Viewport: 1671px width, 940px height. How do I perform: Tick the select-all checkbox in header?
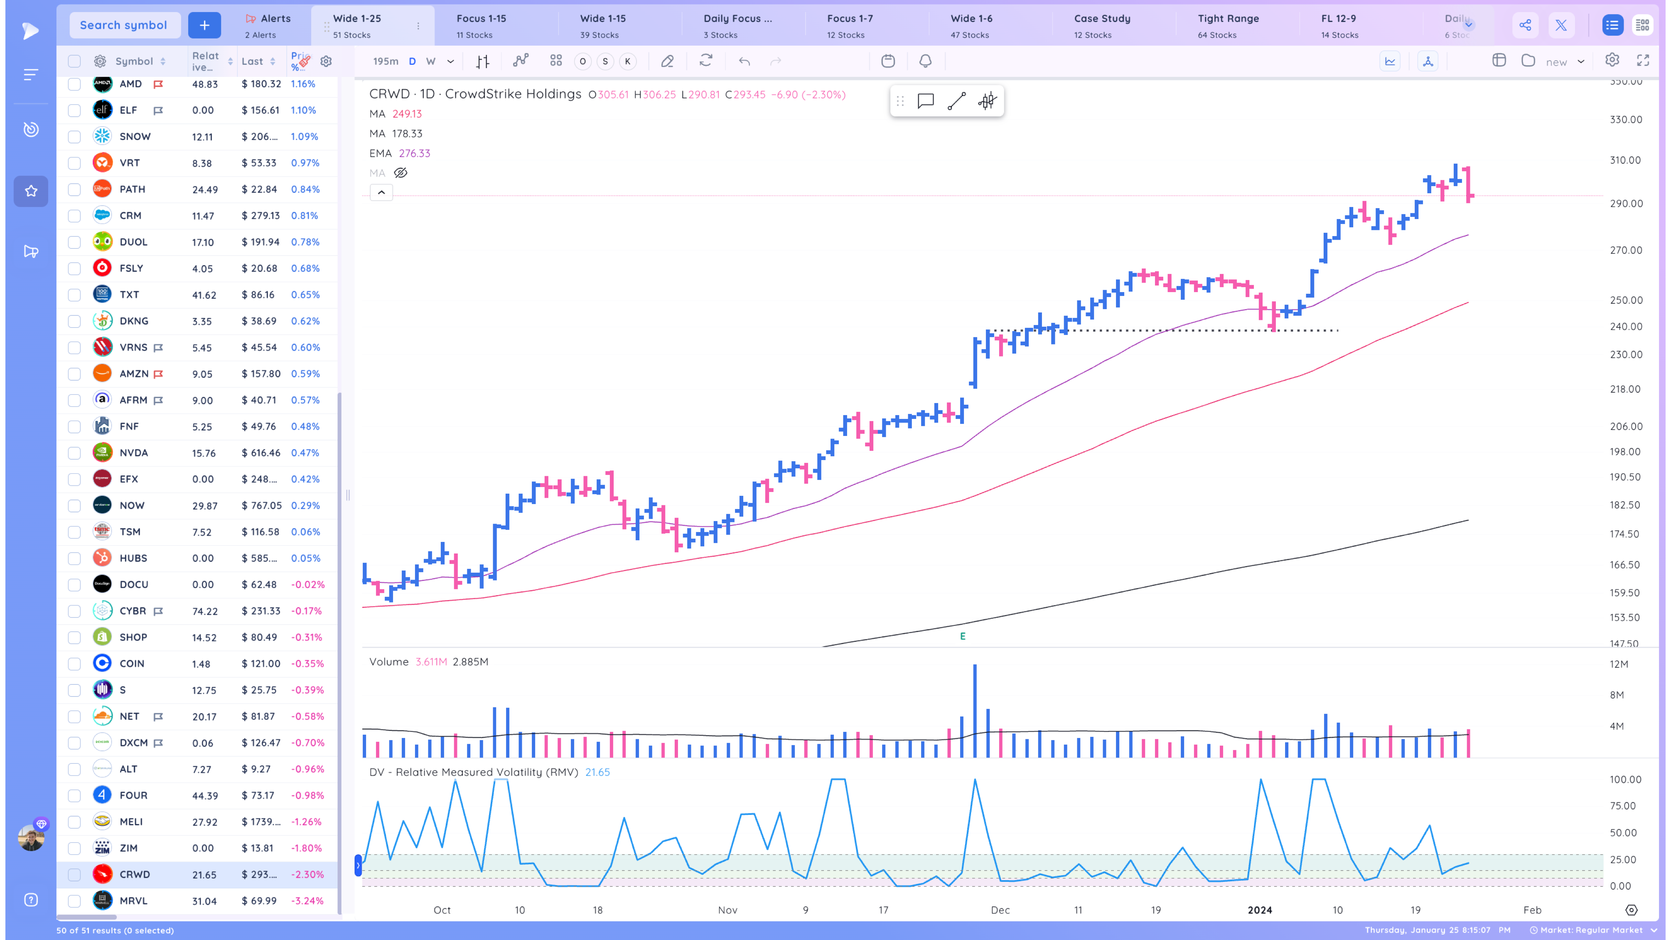point(75,62)
